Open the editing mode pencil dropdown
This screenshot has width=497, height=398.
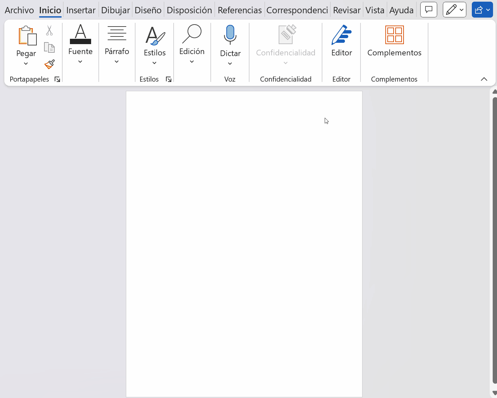coord(455,10)
